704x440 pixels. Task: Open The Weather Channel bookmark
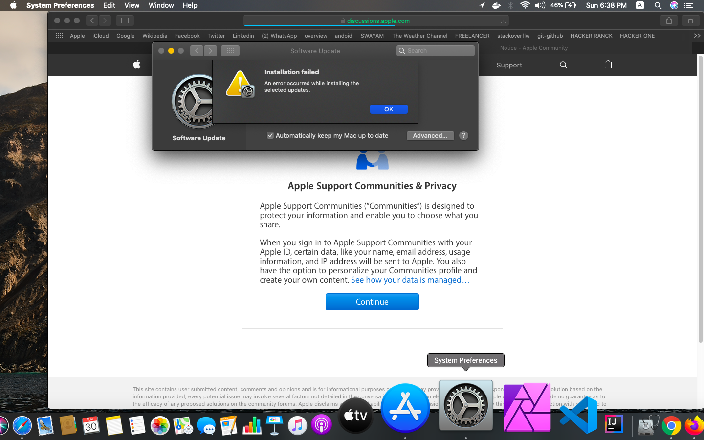[x=419, y=36]
